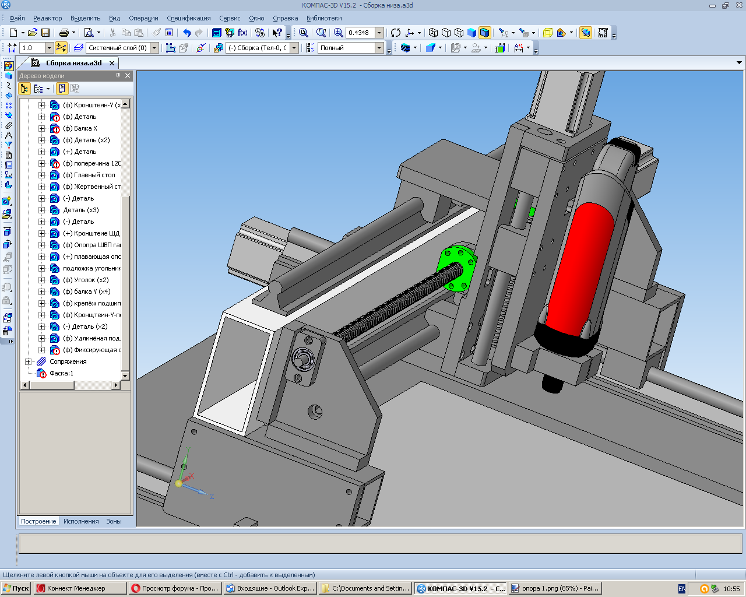Select (ф) Жертвенный стол tree item
The width and height of the screenshot is (746, 597).
[92, 187]
